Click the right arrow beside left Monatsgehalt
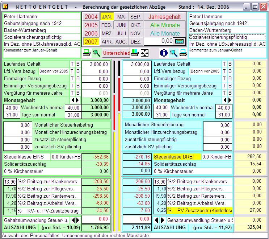This screenshot has height=239, width=269. coord(77,100)
